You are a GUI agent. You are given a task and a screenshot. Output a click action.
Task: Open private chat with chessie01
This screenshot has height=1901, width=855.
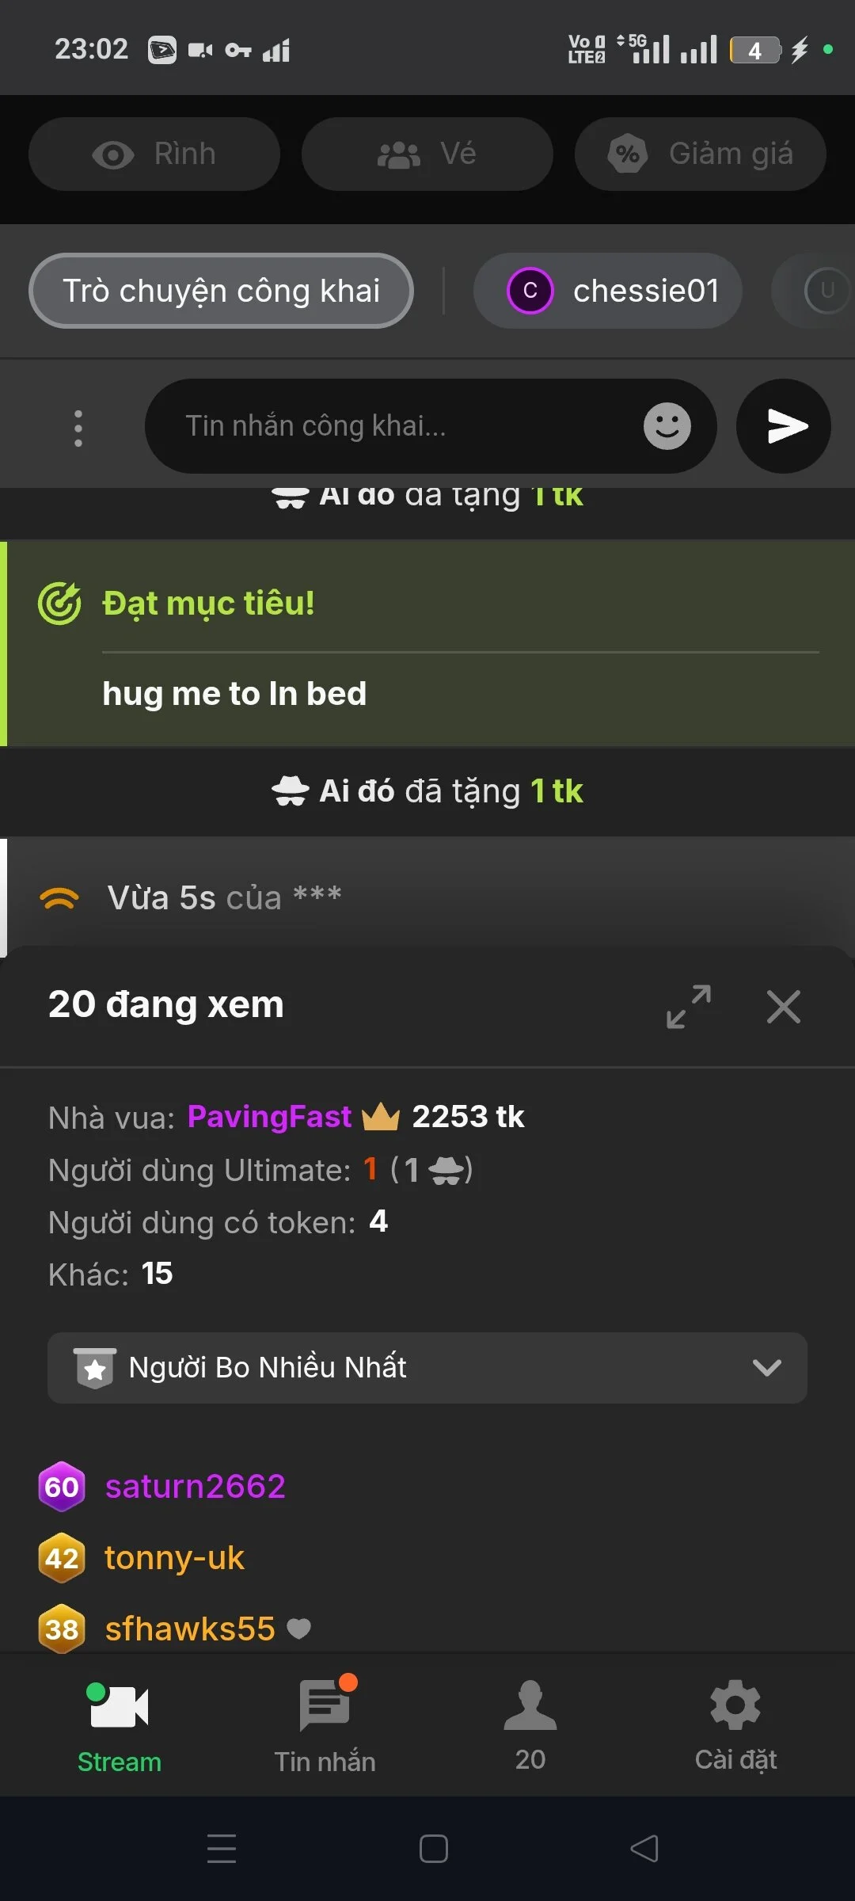pos(607,291)
